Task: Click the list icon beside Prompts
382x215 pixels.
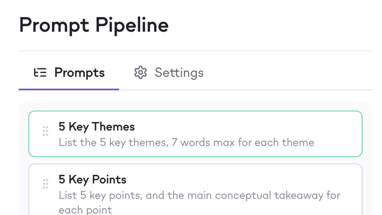Action: pos(40,73)
